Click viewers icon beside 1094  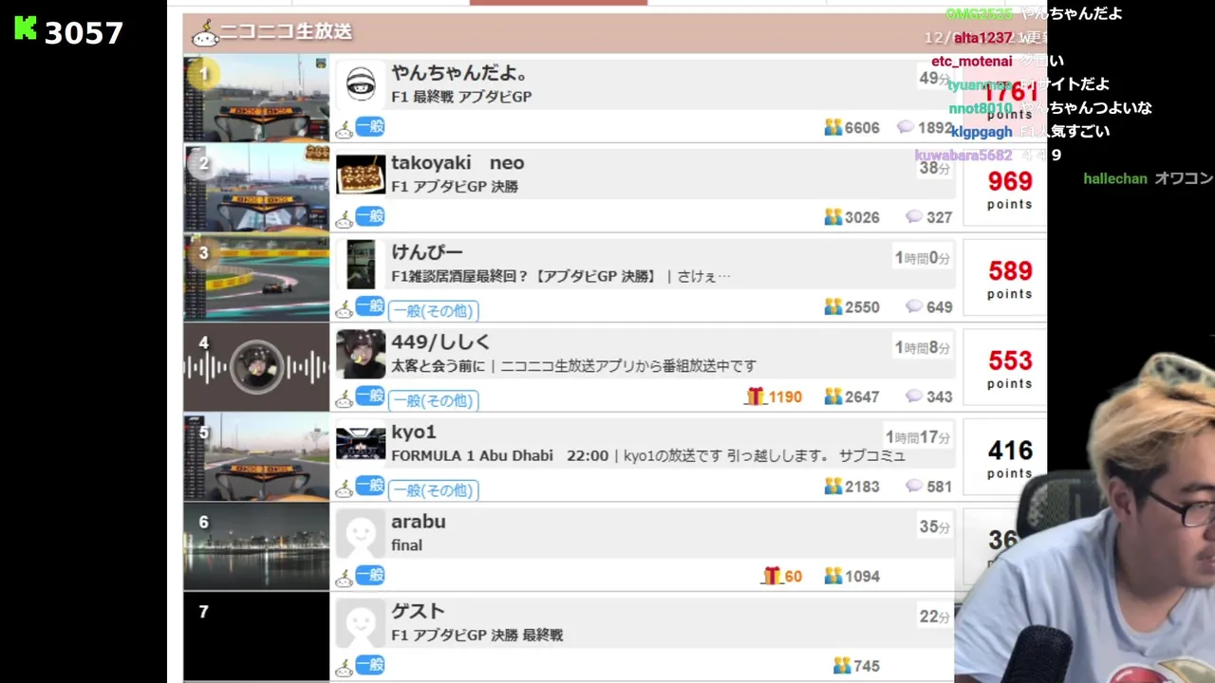pos(833,576)
